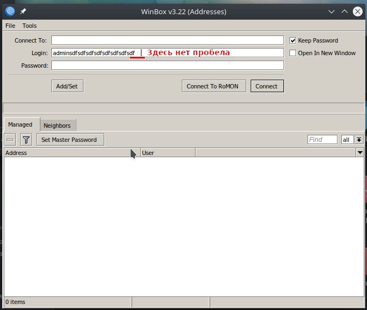
Task: Click Set Master Password button
Action: 70,140
